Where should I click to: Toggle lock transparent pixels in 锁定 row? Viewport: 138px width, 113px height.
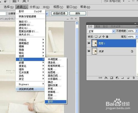[96, 36]
